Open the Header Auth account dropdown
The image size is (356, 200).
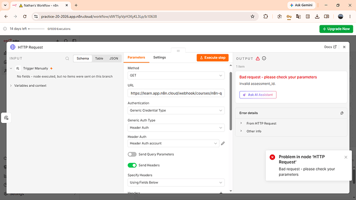(173, 143)
